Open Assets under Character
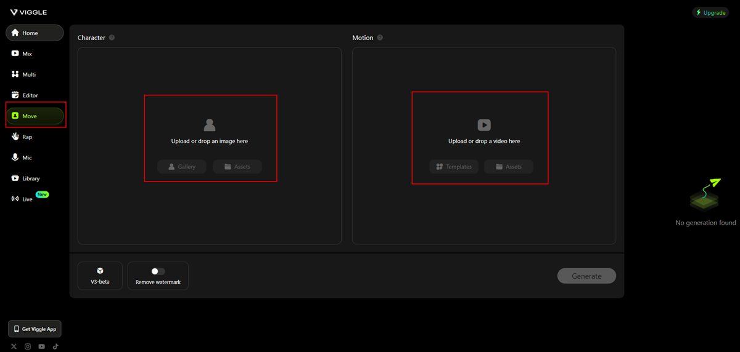Image resolution: width=740 pixels, height=352 pixels. tap(237, 167)
